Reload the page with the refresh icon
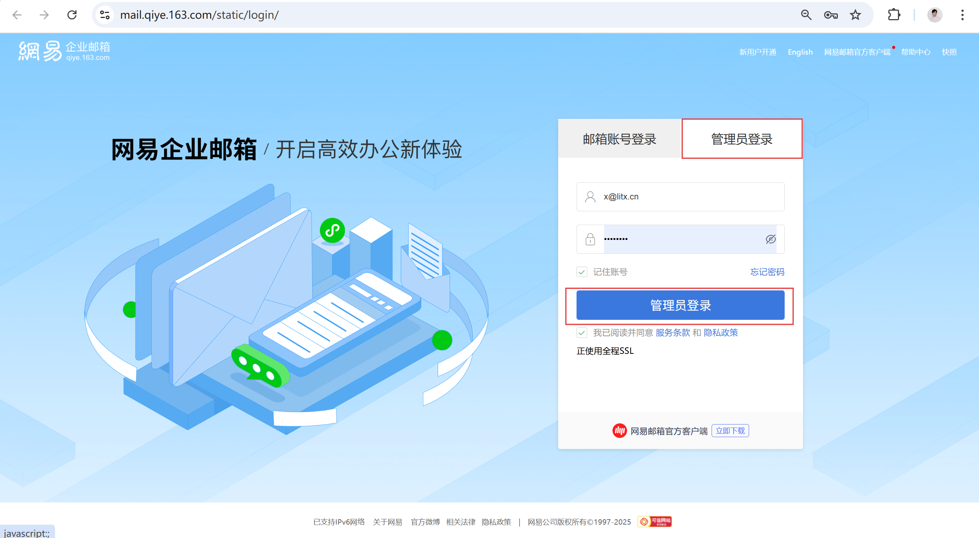979x538 pixels. pos(72,15)
